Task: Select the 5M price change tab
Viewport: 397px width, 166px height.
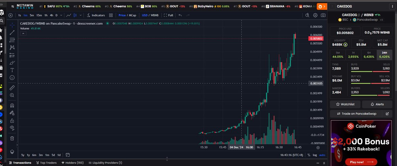Action: (x=338, y=55)
